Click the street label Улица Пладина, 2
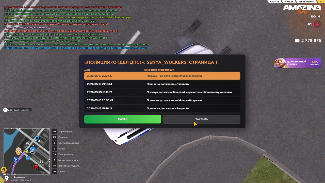The width and height of the screenshot is (325, 183). pos(21,180)
